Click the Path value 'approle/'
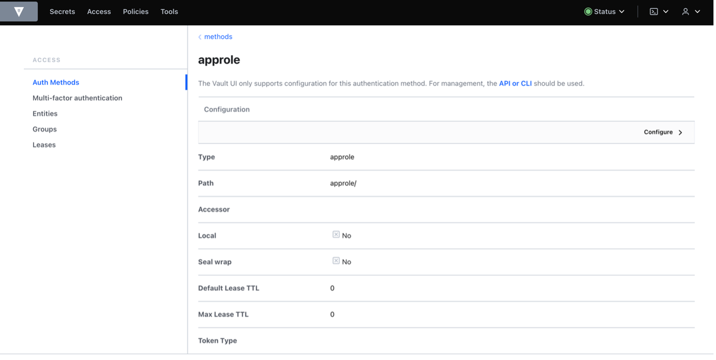716x360 pixels. [344, 184]
